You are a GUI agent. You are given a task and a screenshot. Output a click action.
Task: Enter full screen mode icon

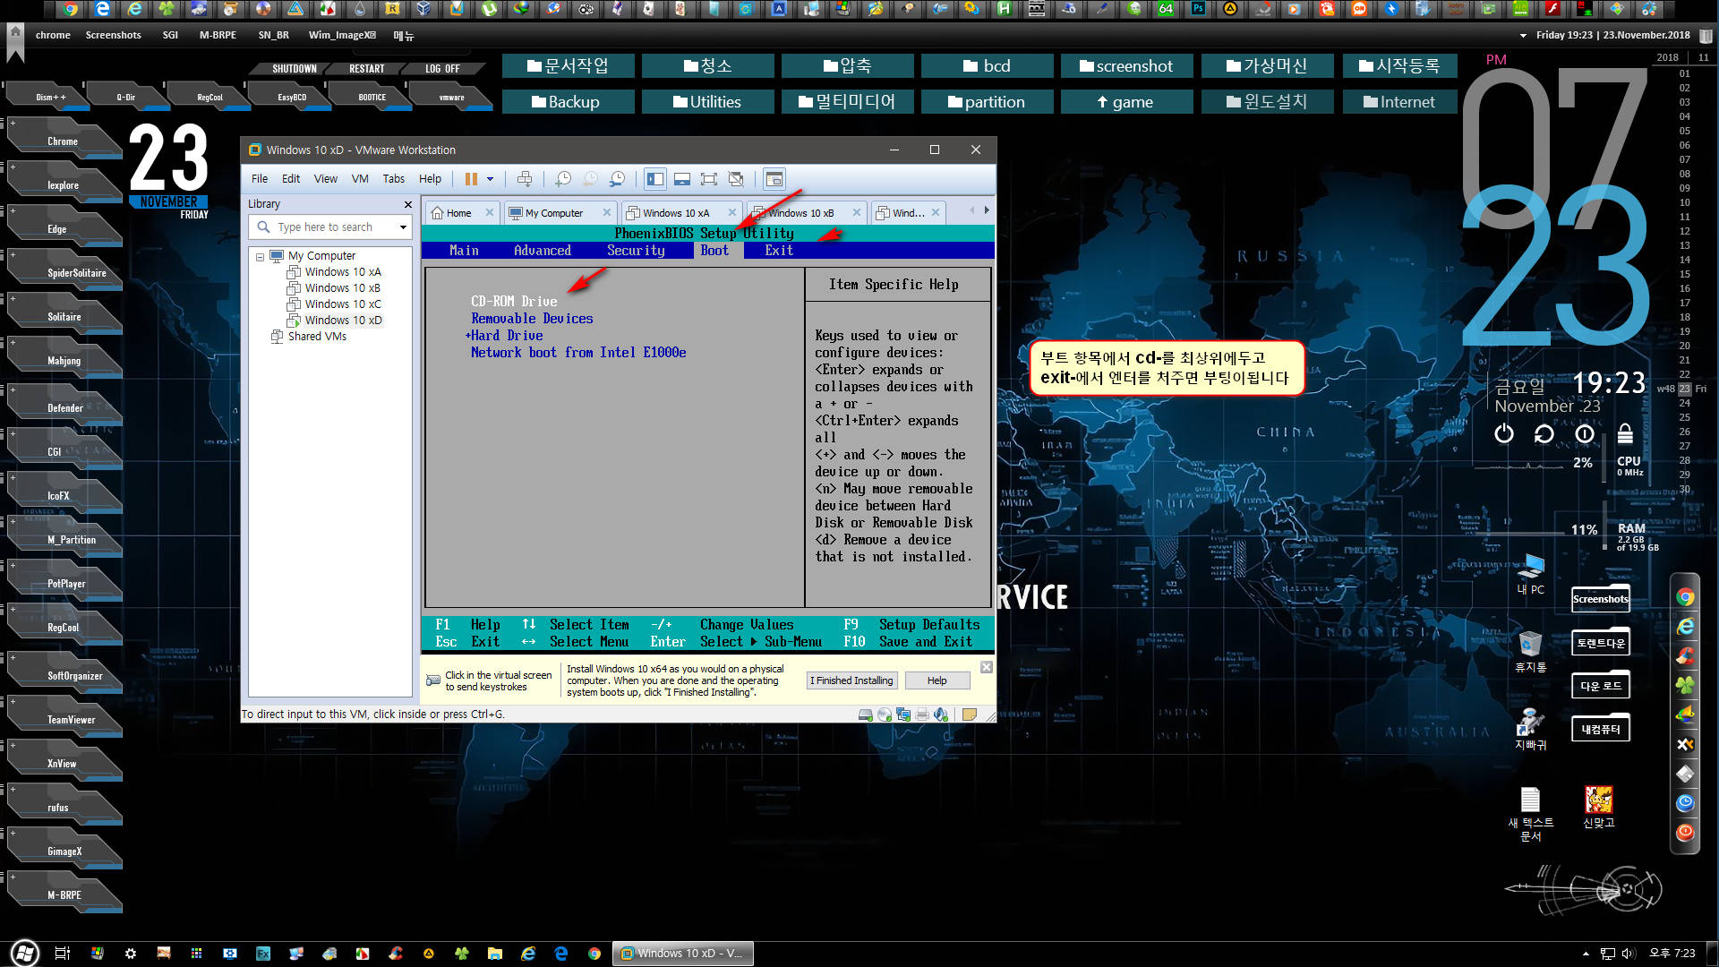(709, 179)
